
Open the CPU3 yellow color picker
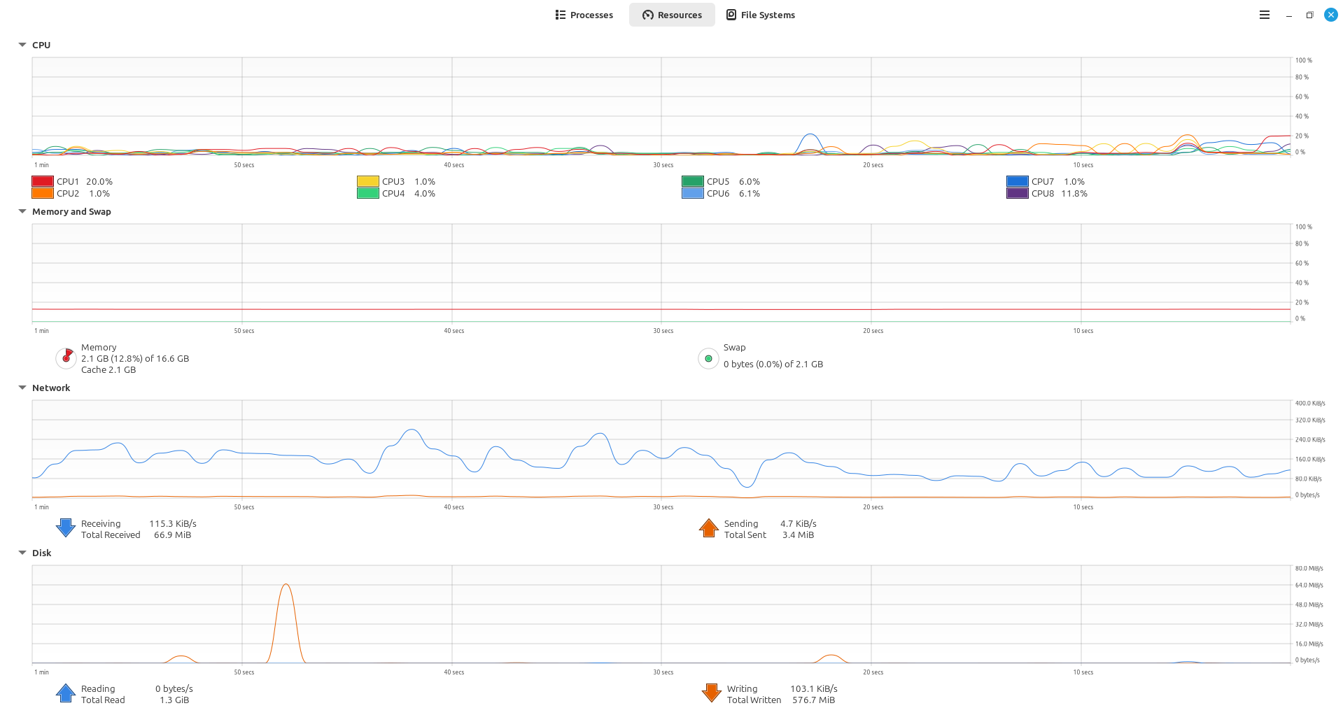tap(367, 181)
